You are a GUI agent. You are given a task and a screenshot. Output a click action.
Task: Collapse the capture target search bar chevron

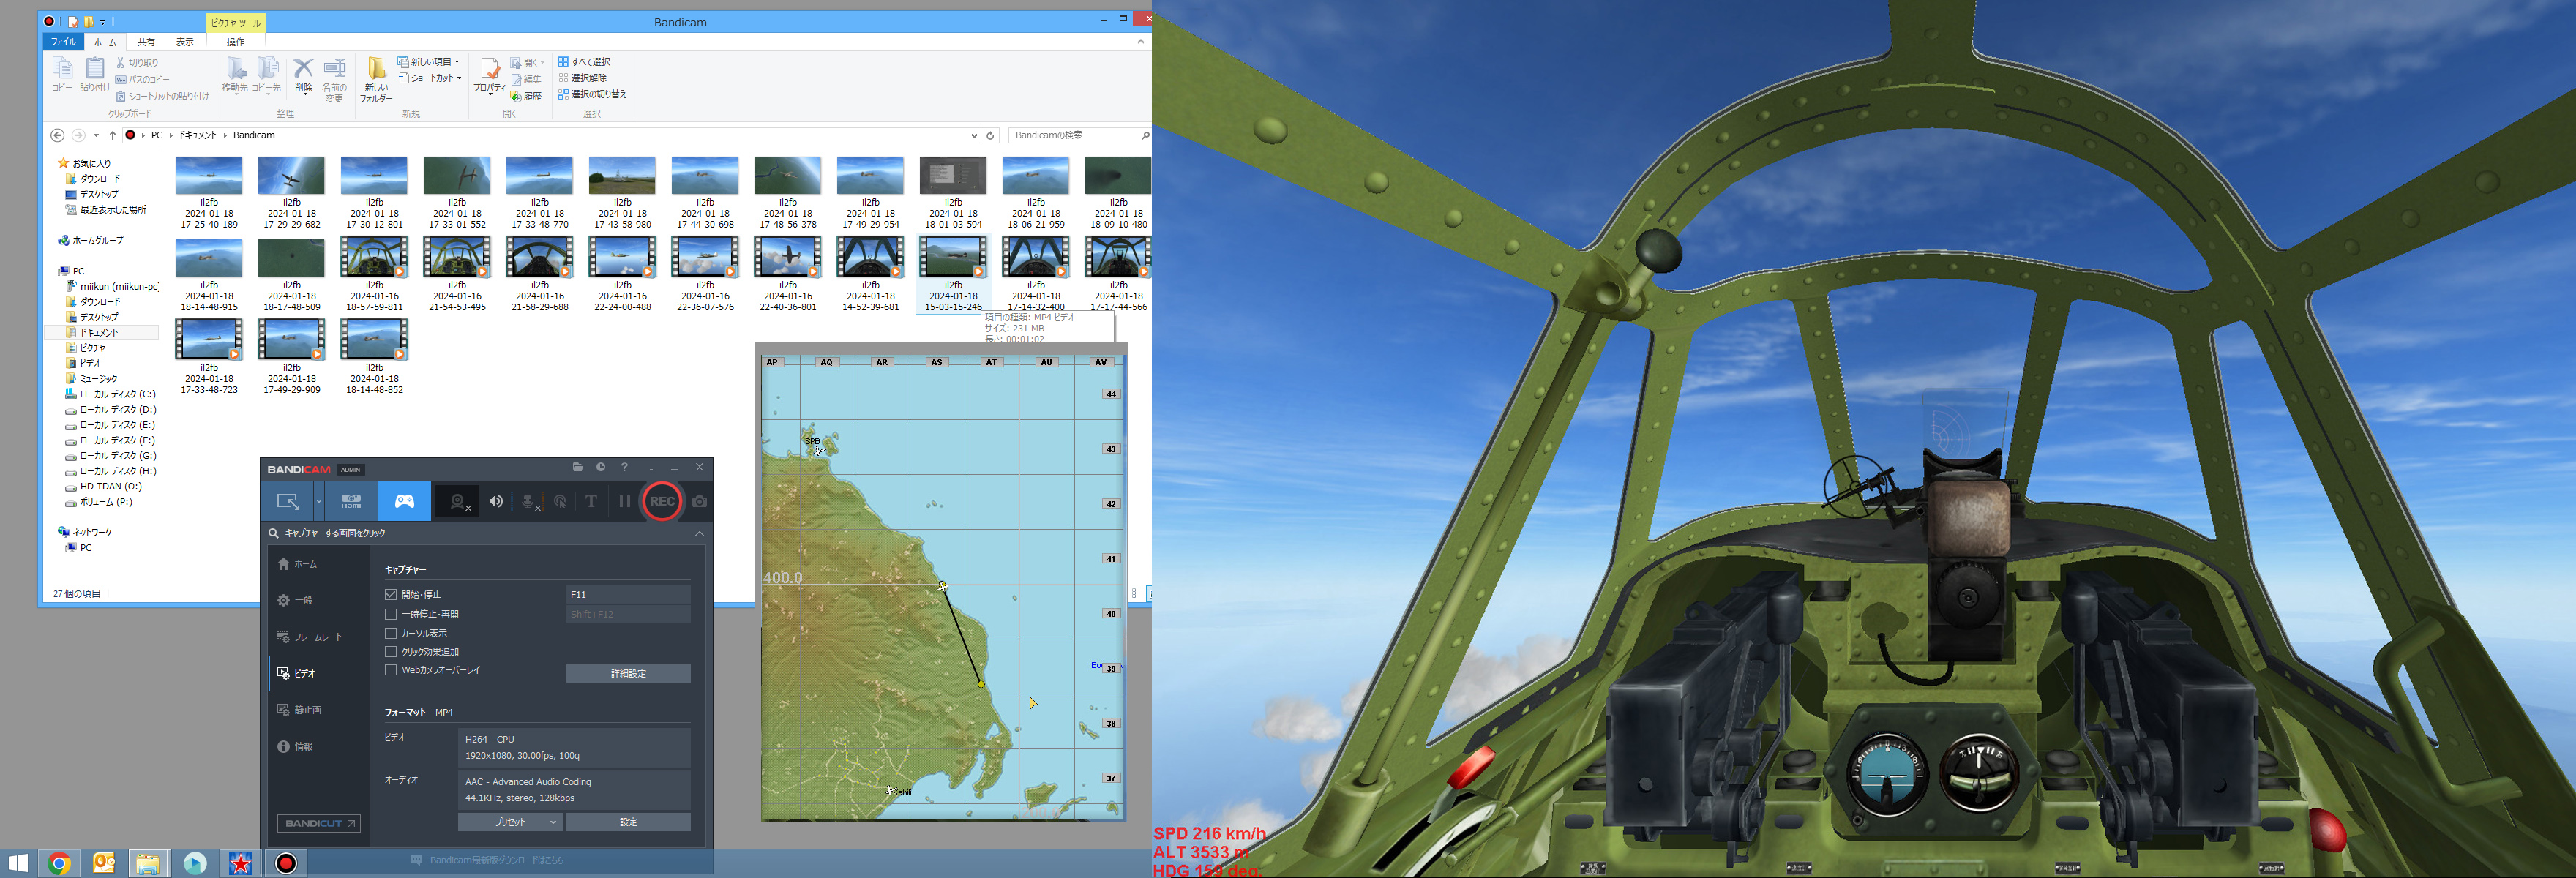(x=699, y=534)
